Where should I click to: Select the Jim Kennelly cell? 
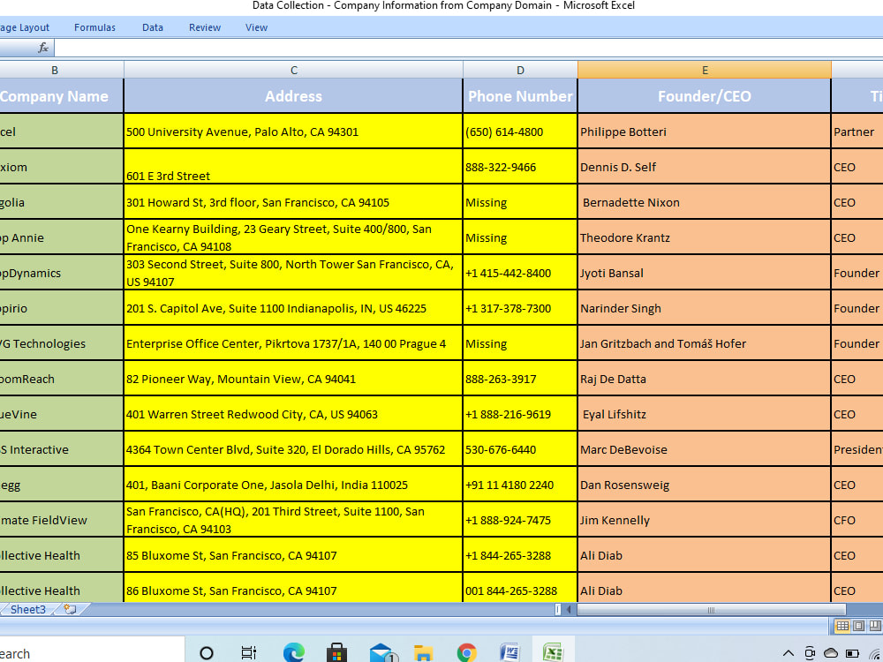point(705,520)
